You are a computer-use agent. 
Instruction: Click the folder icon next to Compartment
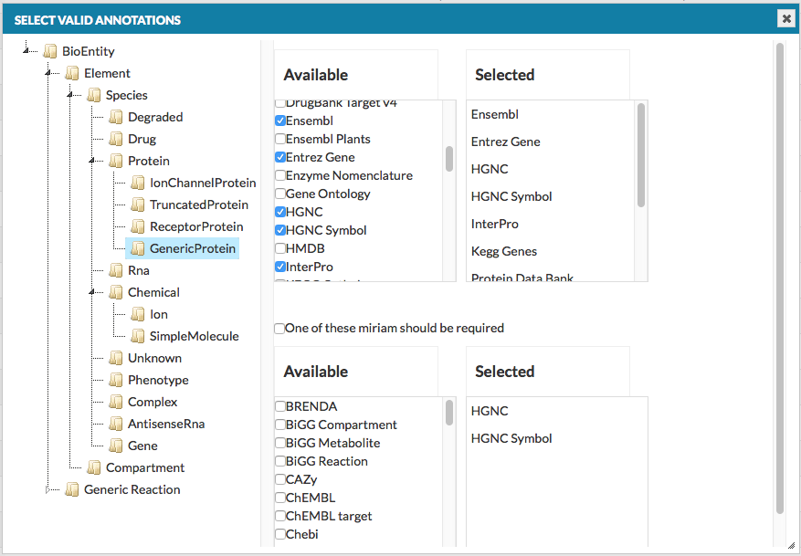[x=94, y=467]
